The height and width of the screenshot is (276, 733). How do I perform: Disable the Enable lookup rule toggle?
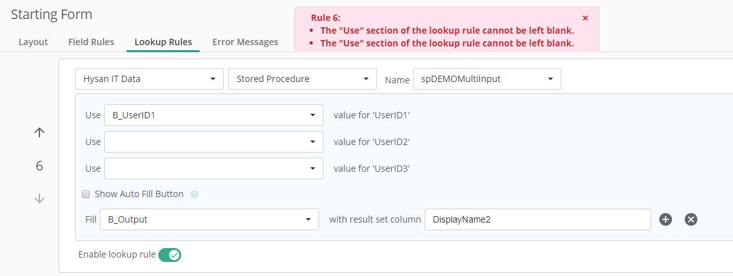(170, 255)
